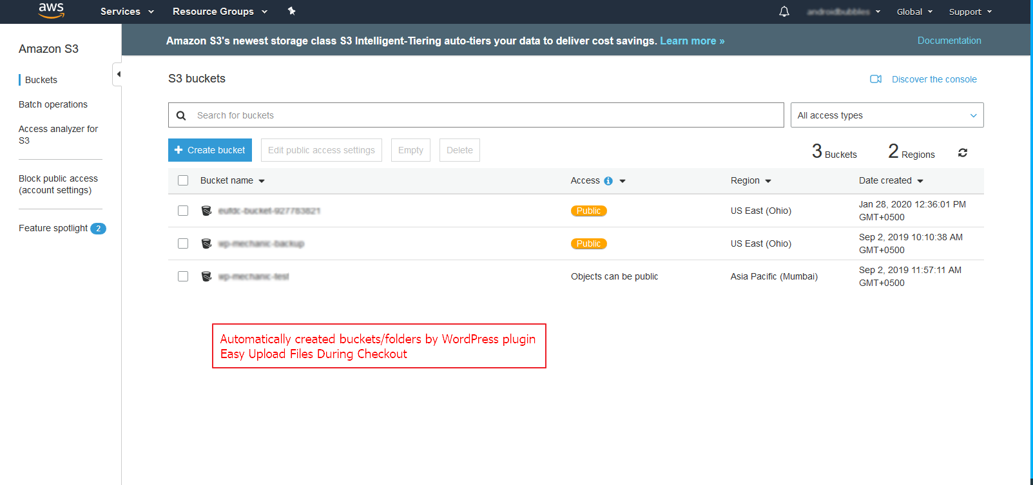Follow the Learn more link
1033x485 pixels.
pos(692,41)
